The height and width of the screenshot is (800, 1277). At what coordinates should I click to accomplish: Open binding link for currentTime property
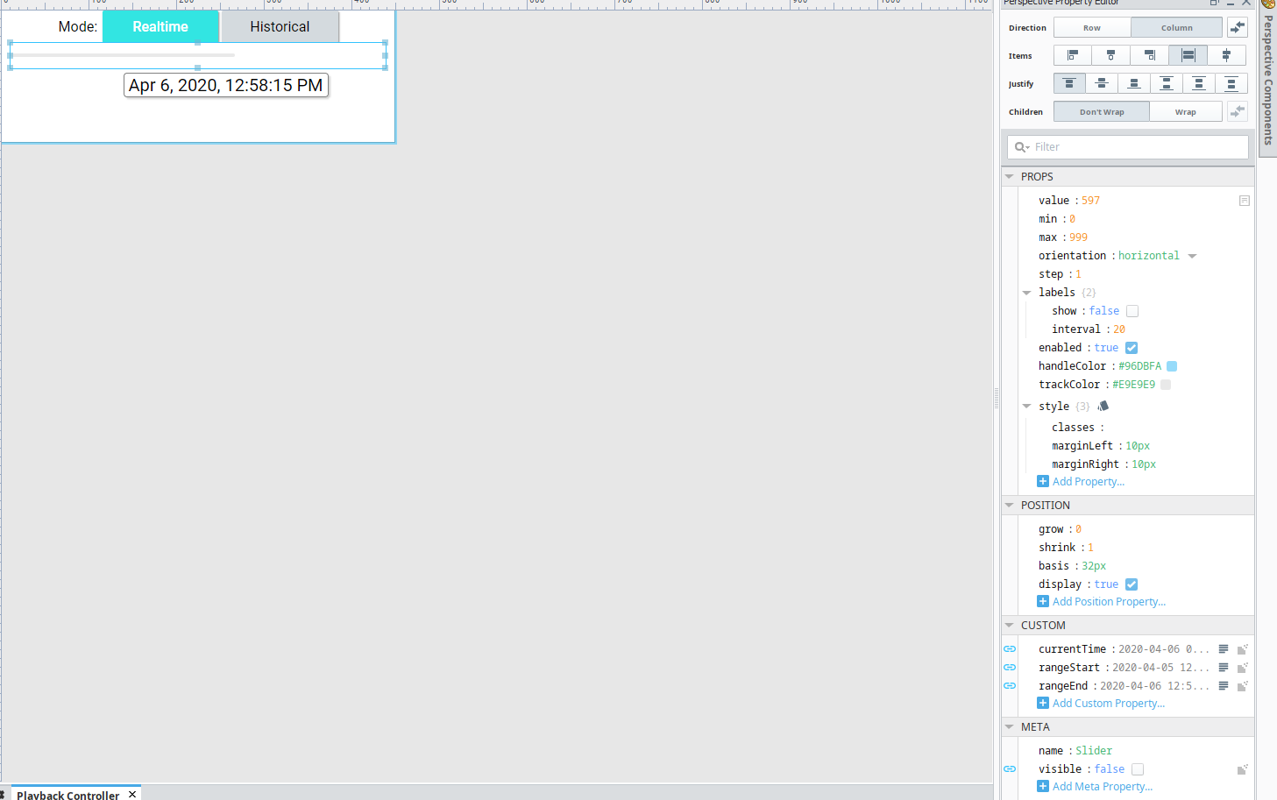[1010, 649]
